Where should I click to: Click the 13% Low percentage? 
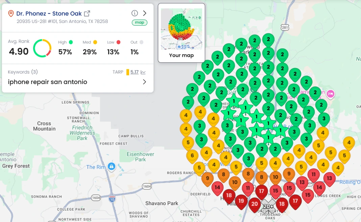click(113, 52)
